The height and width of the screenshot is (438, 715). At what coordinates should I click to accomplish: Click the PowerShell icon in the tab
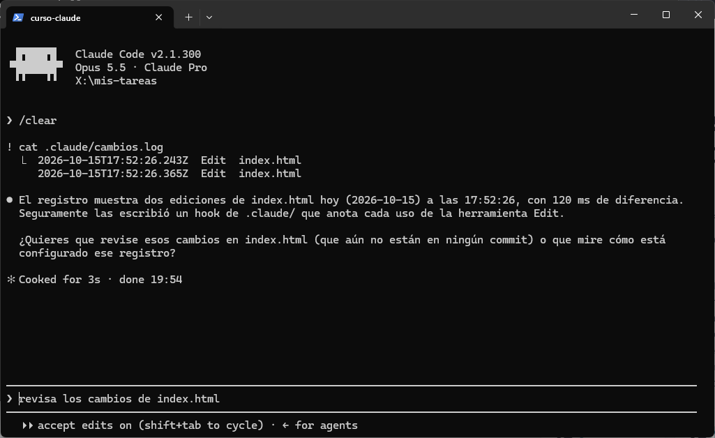[18, 17]
